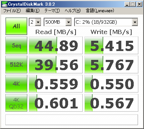This screenshot has height=129, width=144.
Task: Start the Seq benchmark test
Action: [x=16, y=45]
